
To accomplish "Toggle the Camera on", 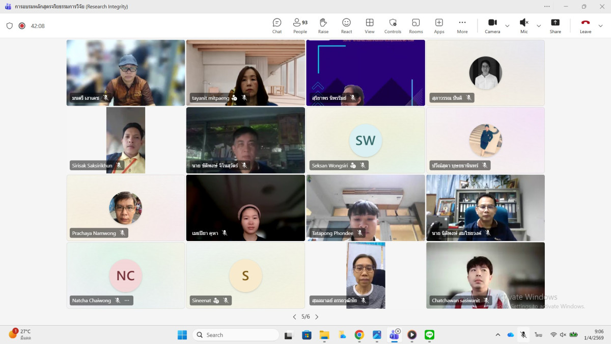I will [492, 25].
